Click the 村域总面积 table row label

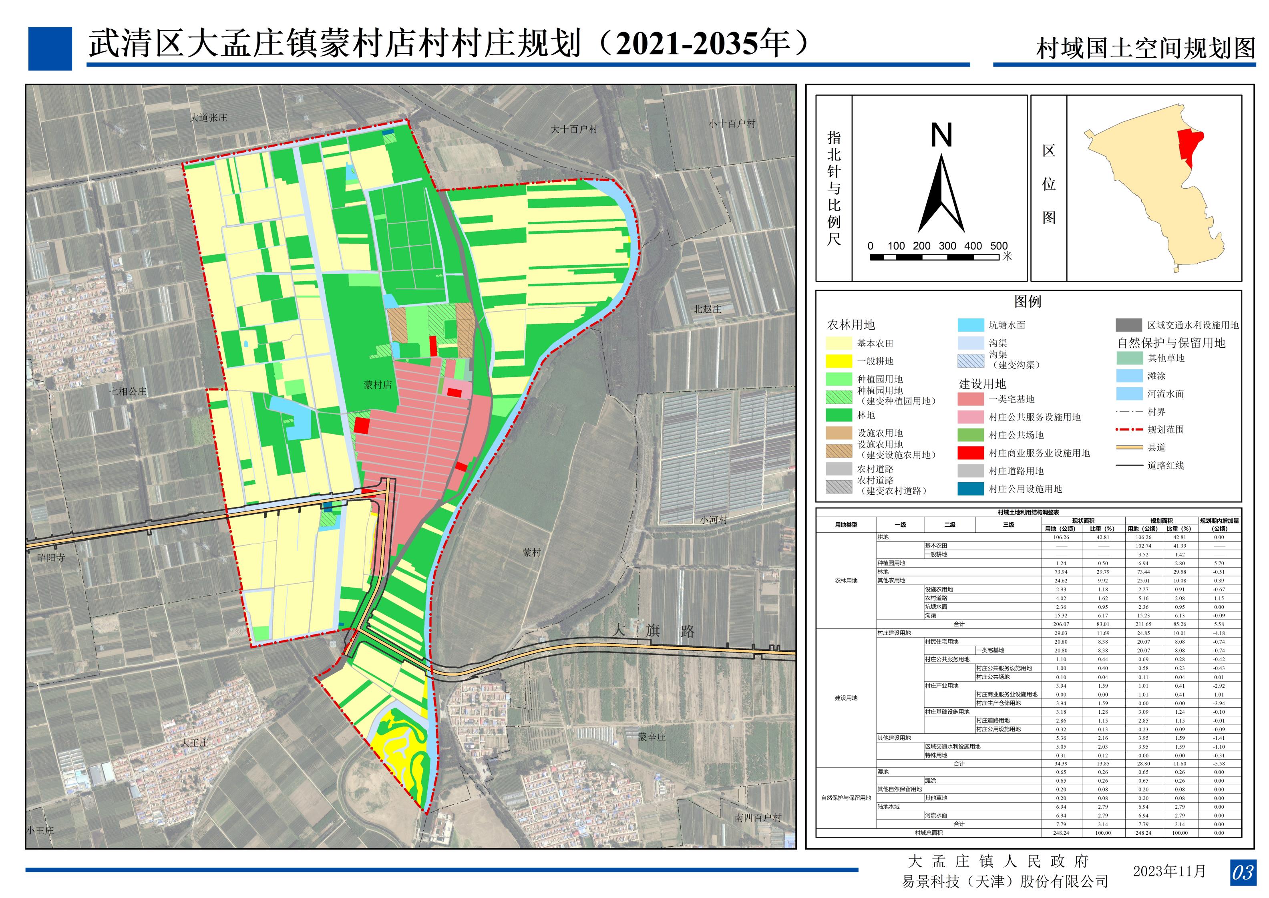929,833
